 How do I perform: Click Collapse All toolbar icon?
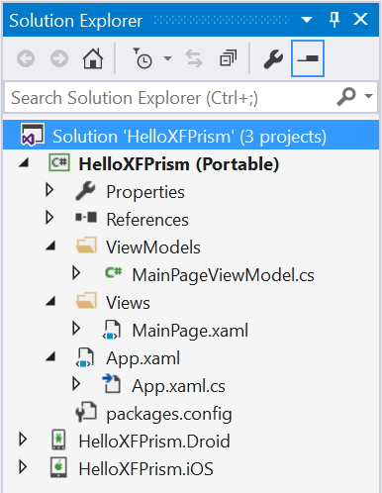pos(228,58)
